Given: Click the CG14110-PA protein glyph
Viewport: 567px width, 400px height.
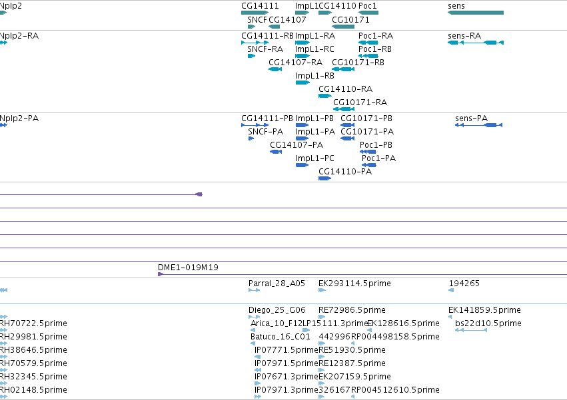Looking at the screenshot, I should coord(324,178).
